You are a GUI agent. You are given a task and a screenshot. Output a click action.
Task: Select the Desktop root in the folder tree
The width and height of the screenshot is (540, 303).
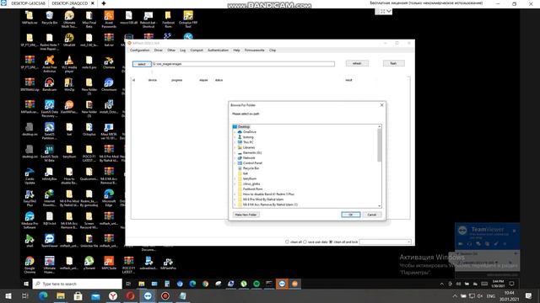tap(244, 127)
